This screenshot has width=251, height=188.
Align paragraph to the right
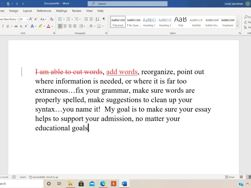click(70, 26)
